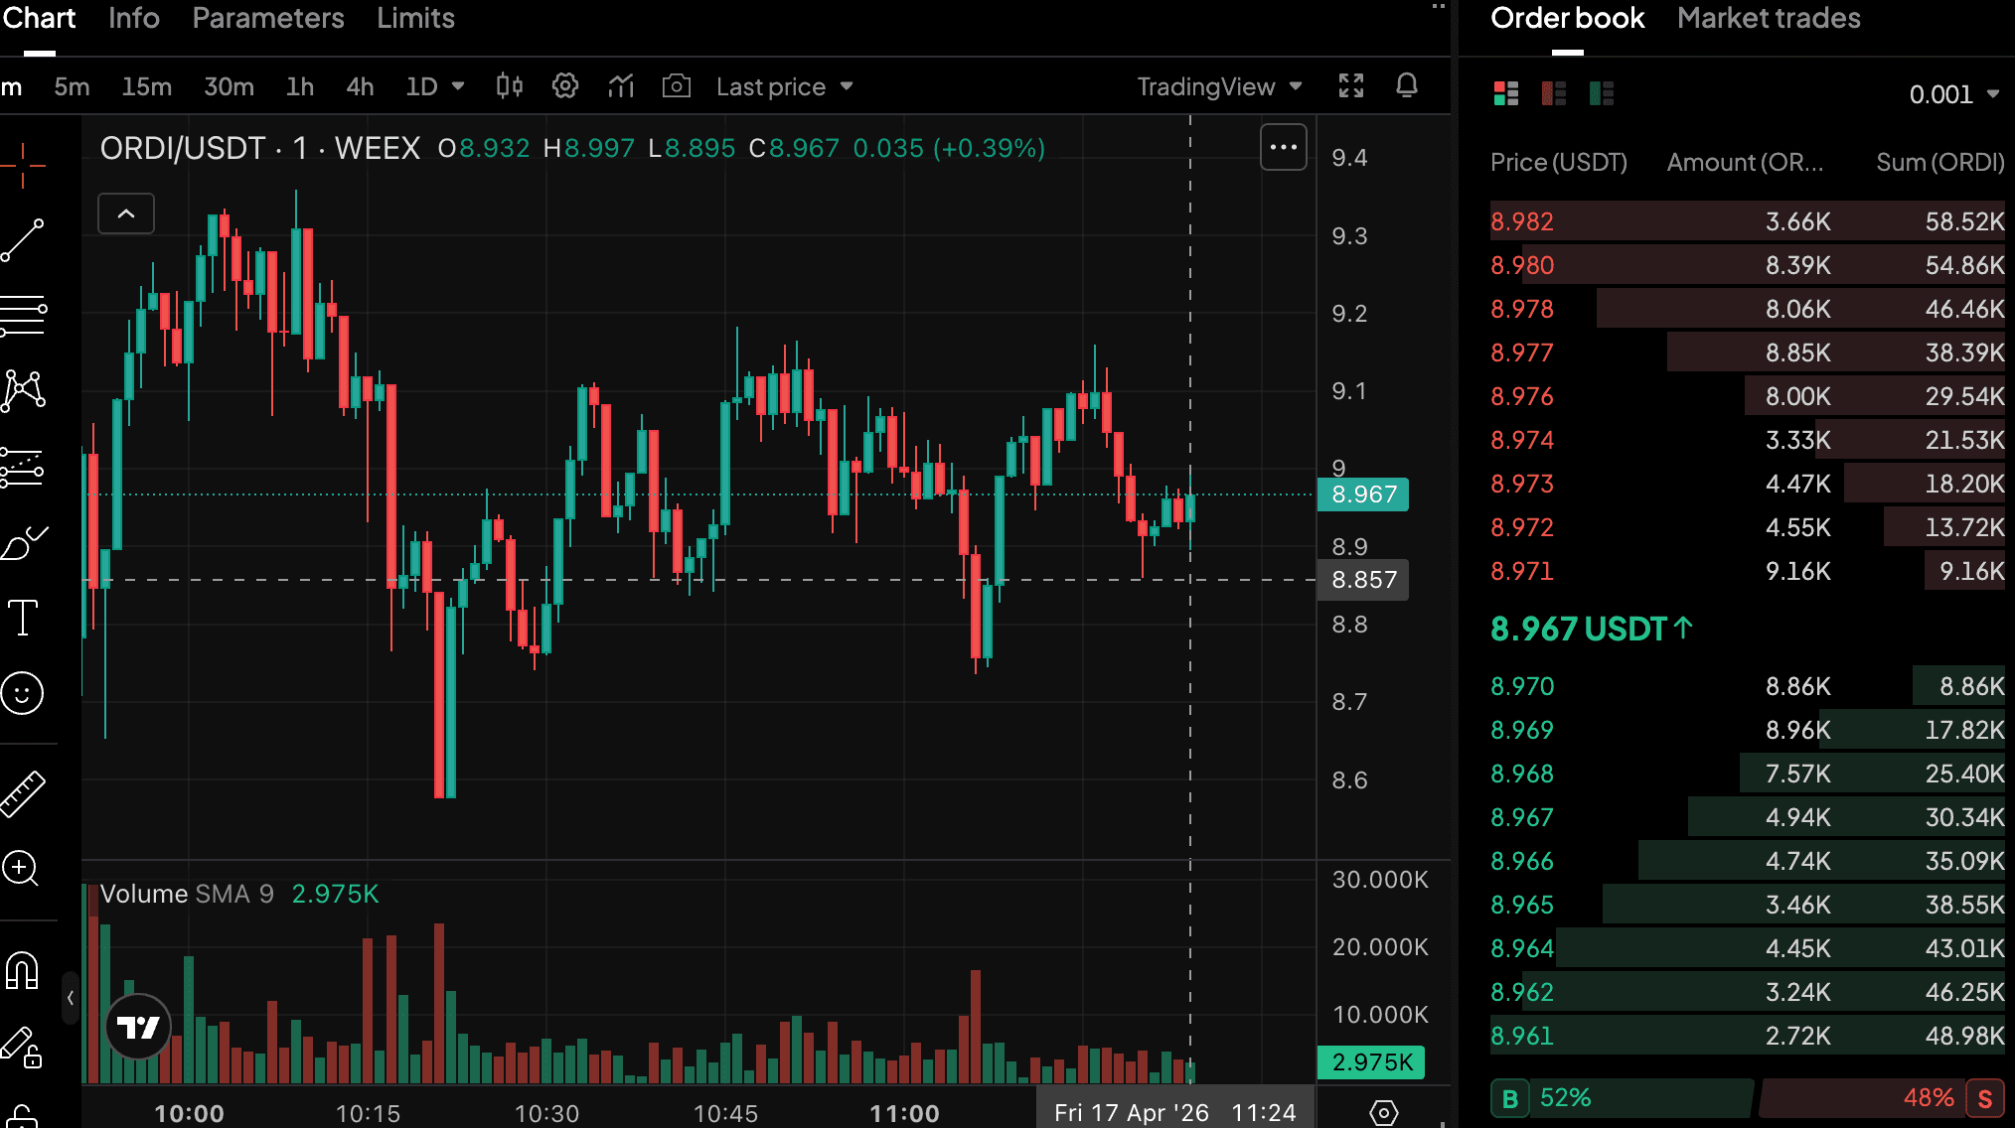Viewport: 2015px width, 1128px height.
Task: Open the indicators menu
Action: coord(621,86)
